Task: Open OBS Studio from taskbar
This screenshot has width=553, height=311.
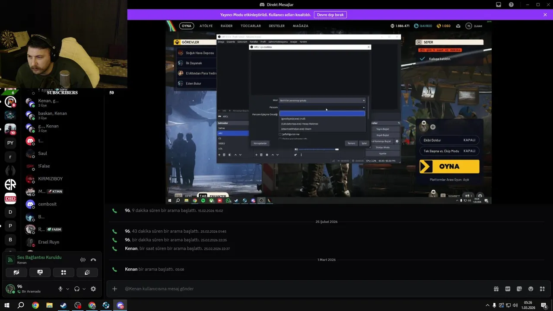Action: pos(78,305)
